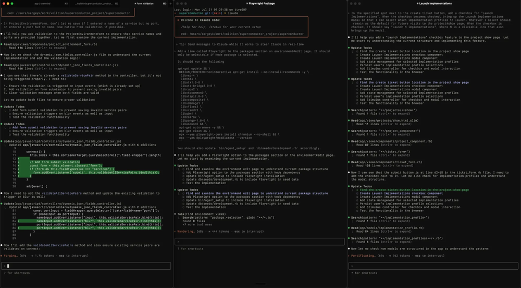Click the green zoom button of left terminal
521x288 pixels.
pyautogui.click(x=12, y=4)
